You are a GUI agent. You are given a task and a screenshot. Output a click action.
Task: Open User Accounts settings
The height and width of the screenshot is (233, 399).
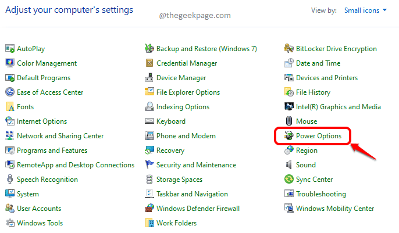click(40, 209)
